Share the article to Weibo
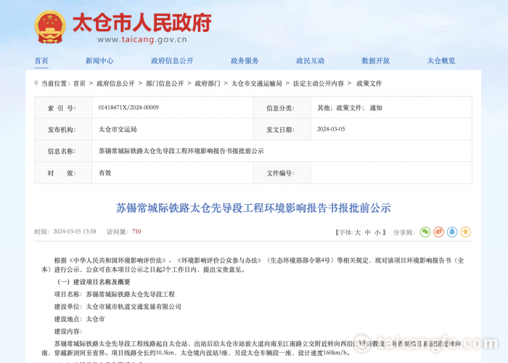 point(438,232)
